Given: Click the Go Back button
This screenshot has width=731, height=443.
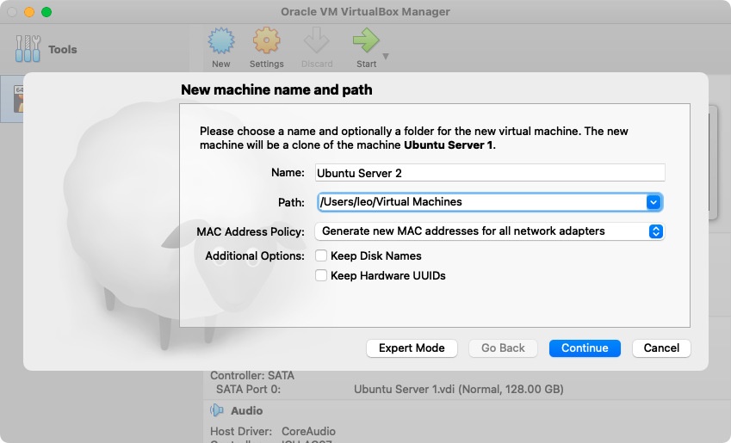Looking at the screenshot, I should (x=503, y=348).
